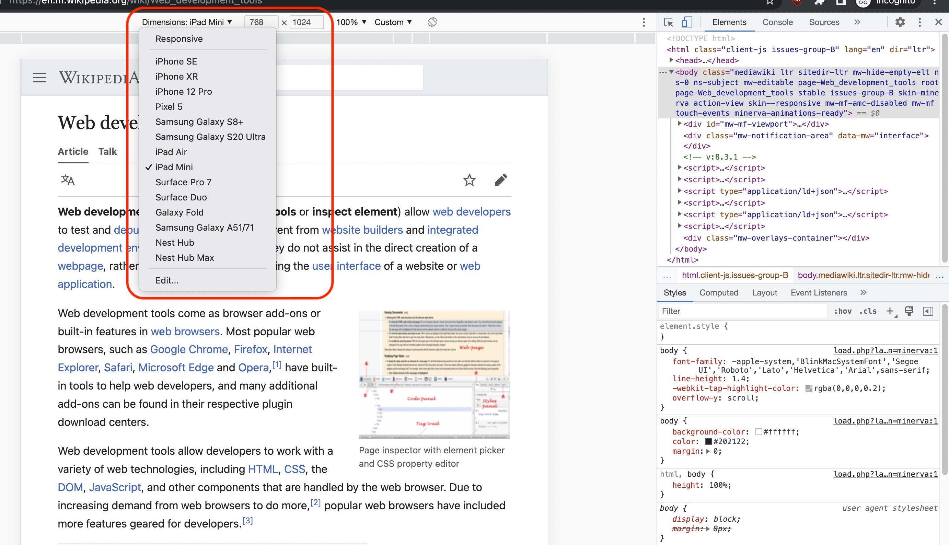Edit the viewport width input field
This screenshot has height=545, width=949.
click(256, 22)
